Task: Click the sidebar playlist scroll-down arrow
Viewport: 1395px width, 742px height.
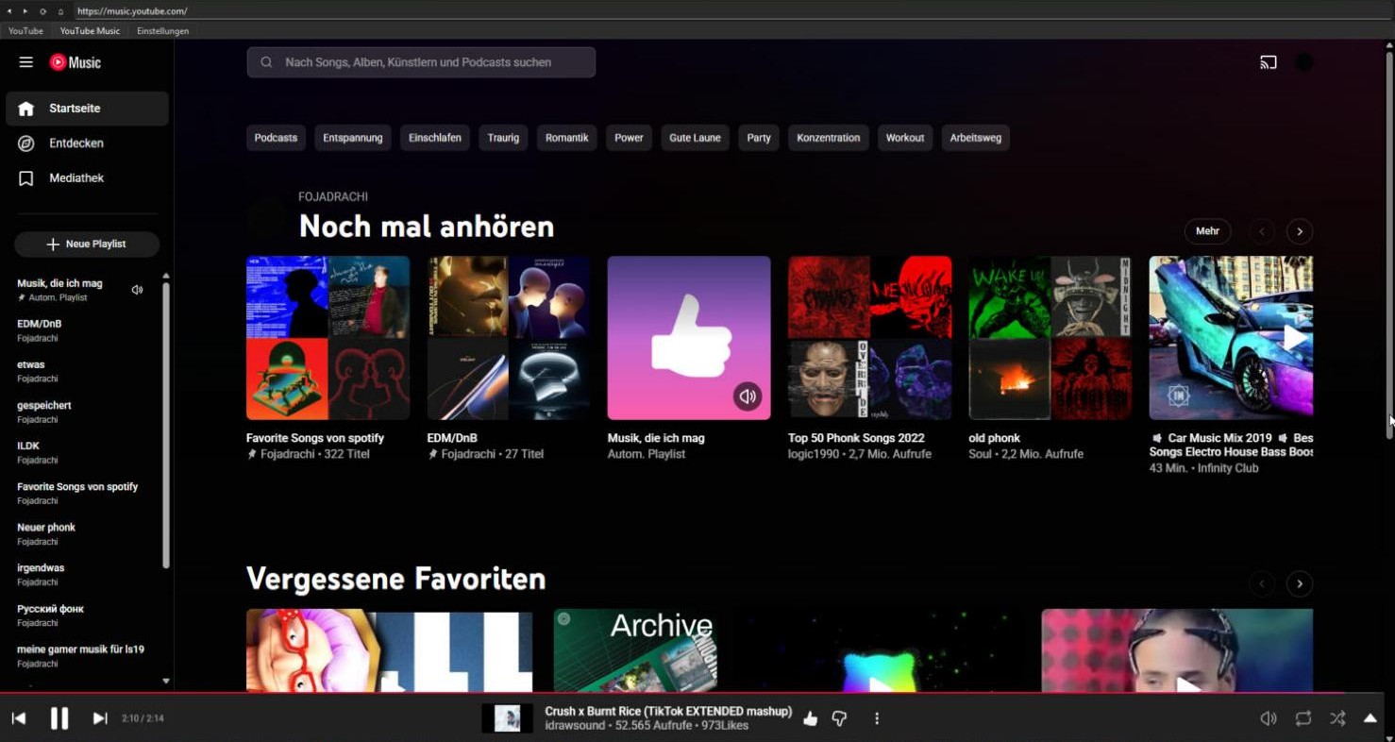Action: coord(166,681)
